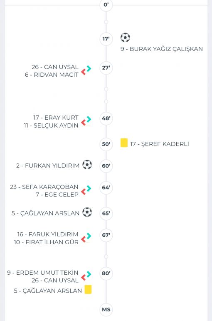Click goal ball beside Çağlayan Arslan
The image size is (212, 321).
[87, 212]
